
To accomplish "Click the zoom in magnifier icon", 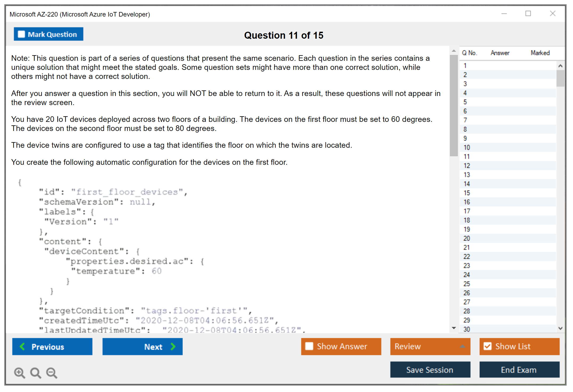I will (19, 373).
